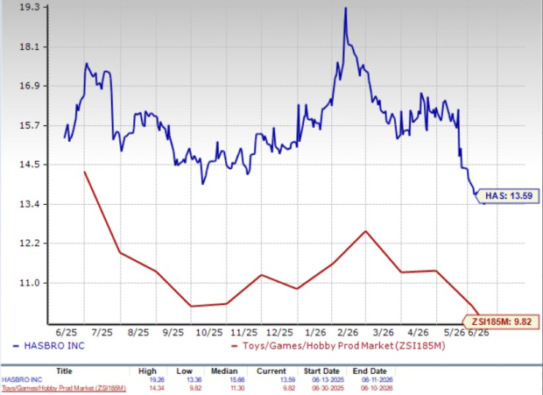Click the red line's peak near 3/26

[x=365, y=231]
